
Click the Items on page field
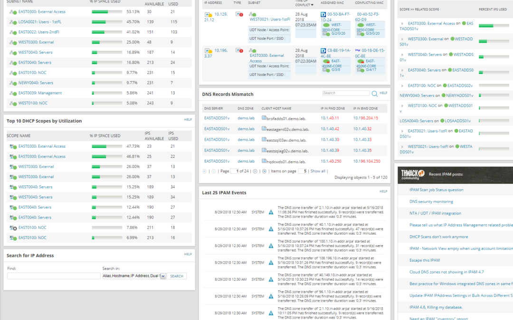pos(302,171)
